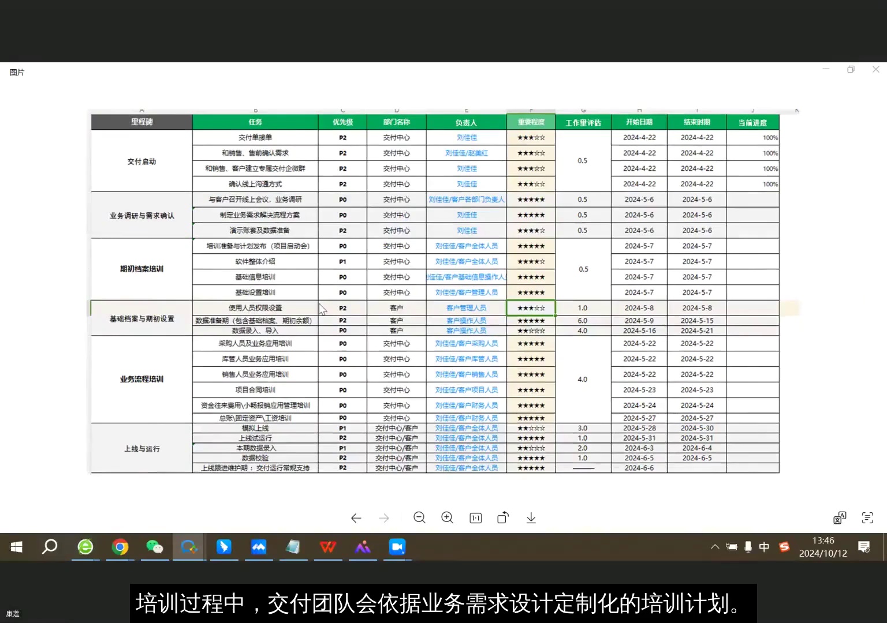Toggle the microphone tray icon
This screenshot has width=887, height=623.
click(748, 547)
